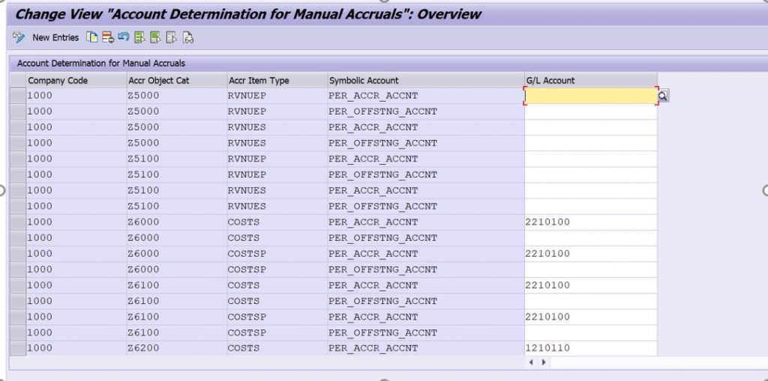Viewport: 768px width, 381px height.
Task: Click the binoculars change-documents icon
Action: click(x=188, y=37)
